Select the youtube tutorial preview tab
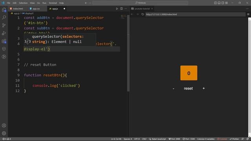 (x=142, y=9)
